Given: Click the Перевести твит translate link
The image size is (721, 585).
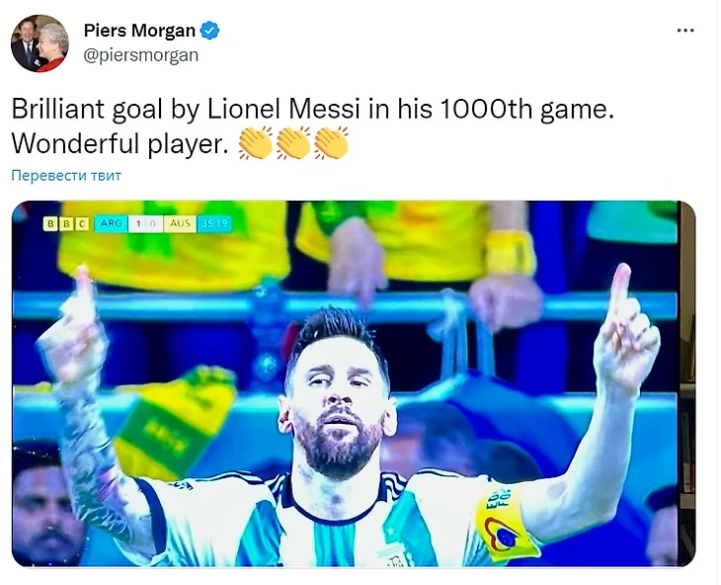Looking at the screenshot, I should [66, 176].
